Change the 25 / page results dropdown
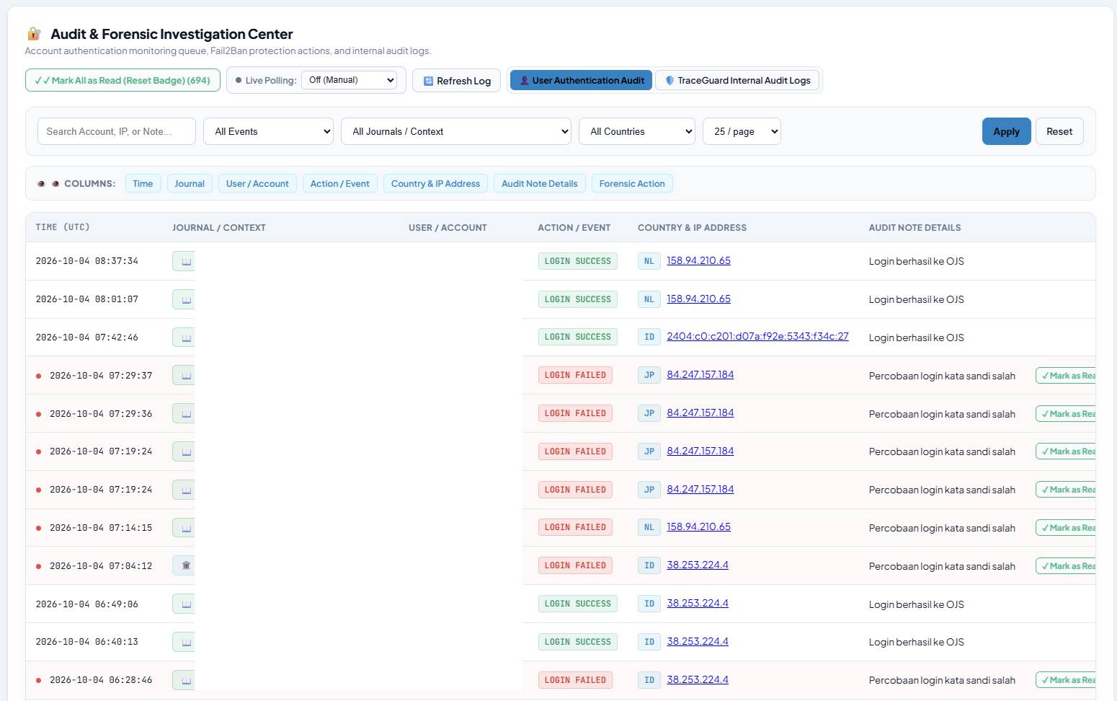This screenshot has height=701, width=1117. tap(742, 131)
